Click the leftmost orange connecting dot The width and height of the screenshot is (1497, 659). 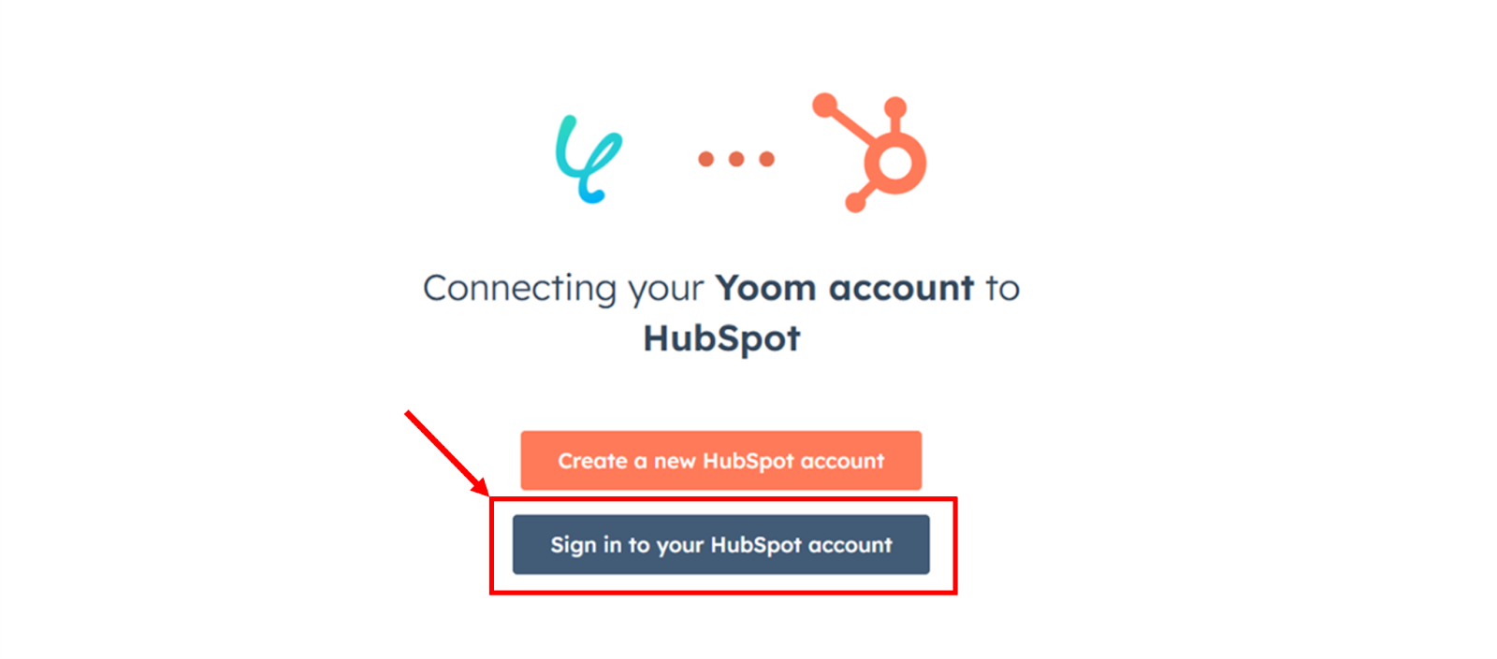pos(706,159)
